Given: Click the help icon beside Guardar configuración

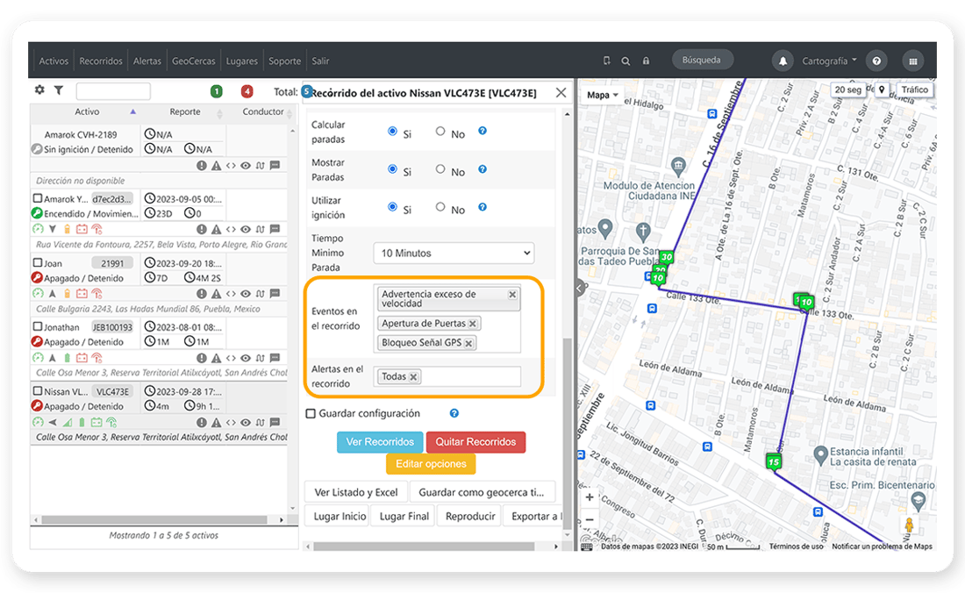Looking at the screenshot, I should point(454,413).
